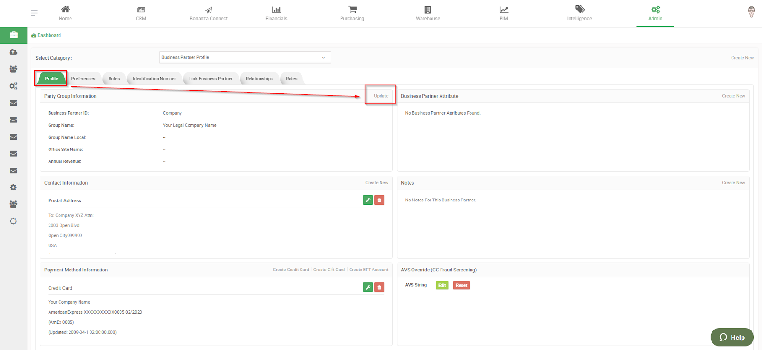
Task: Click the multiple gears sidebar icon
Action: 13,86
